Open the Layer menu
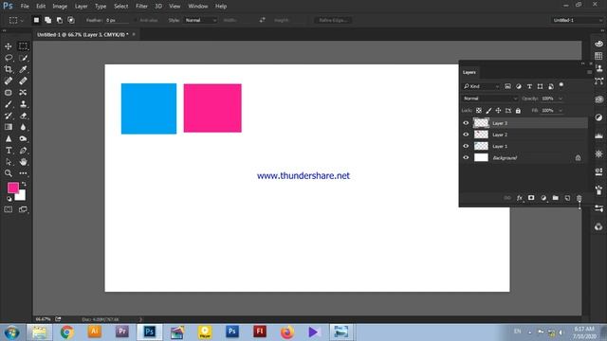Screen dimensions: 607x341 (82, 7)
